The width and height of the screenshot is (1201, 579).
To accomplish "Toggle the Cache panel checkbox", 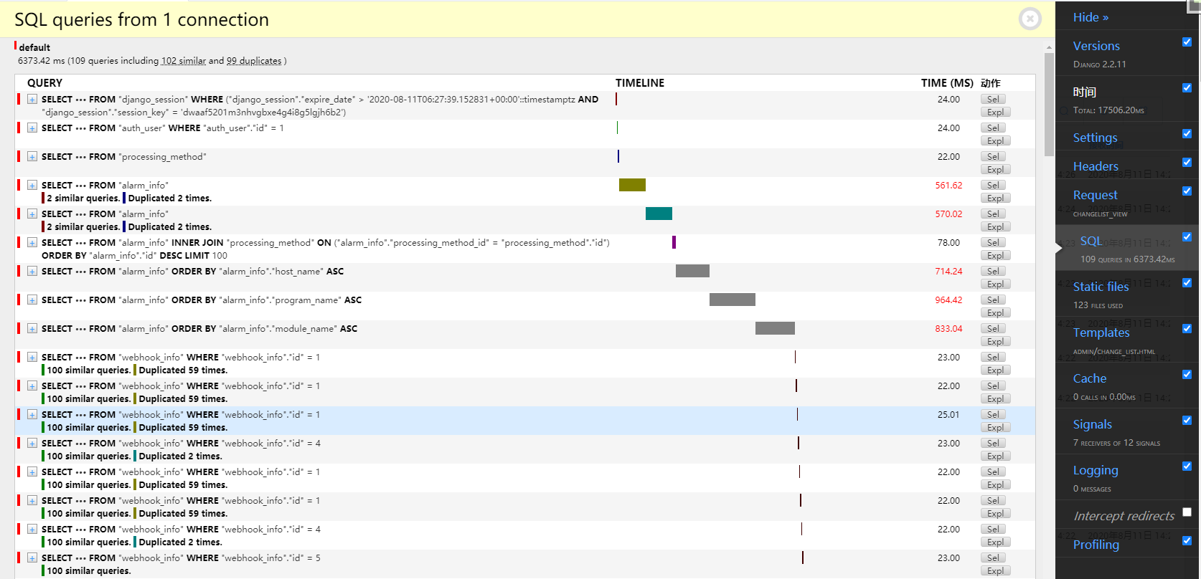I will point(1187,374).
